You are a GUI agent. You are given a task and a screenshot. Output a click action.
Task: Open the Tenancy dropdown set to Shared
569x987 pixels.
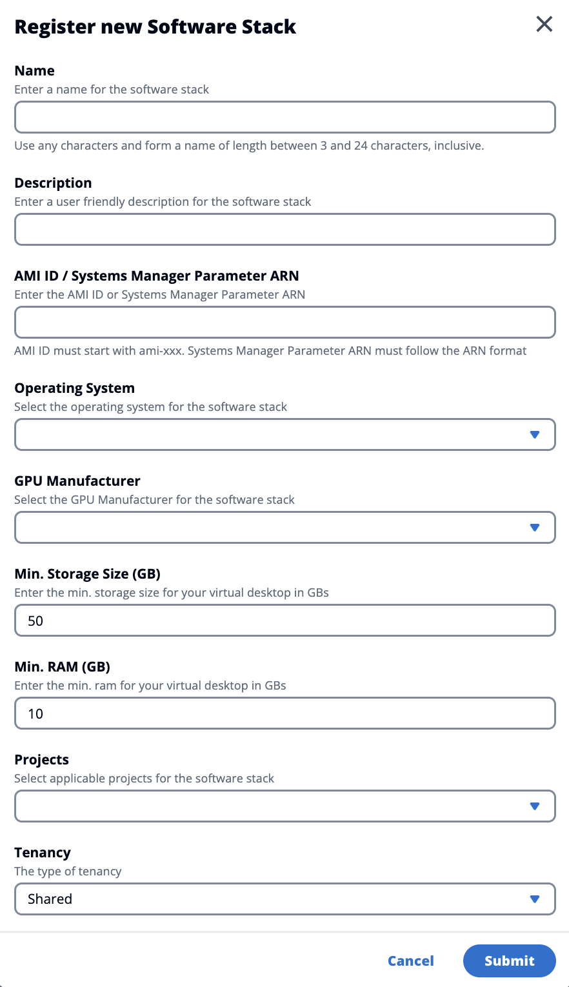coord(271,899)
